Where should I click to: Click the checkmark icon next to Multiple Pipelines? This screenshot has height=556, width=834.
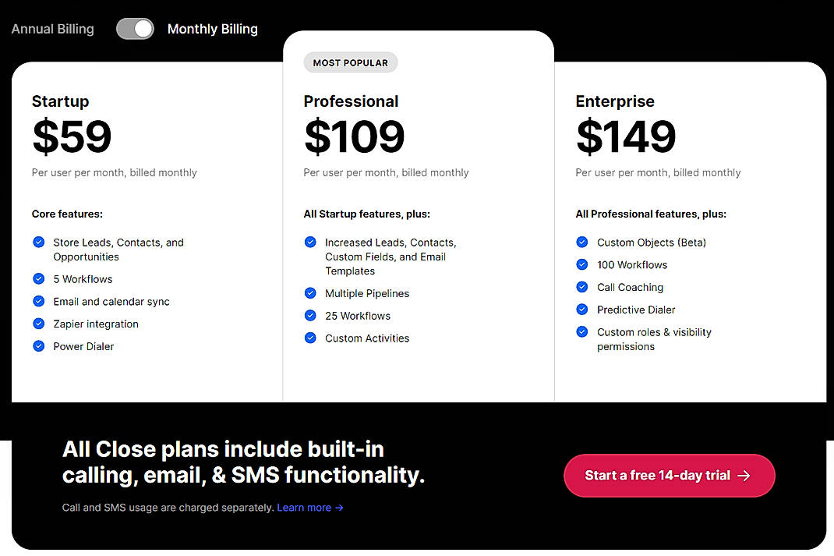tap(310, 293)
